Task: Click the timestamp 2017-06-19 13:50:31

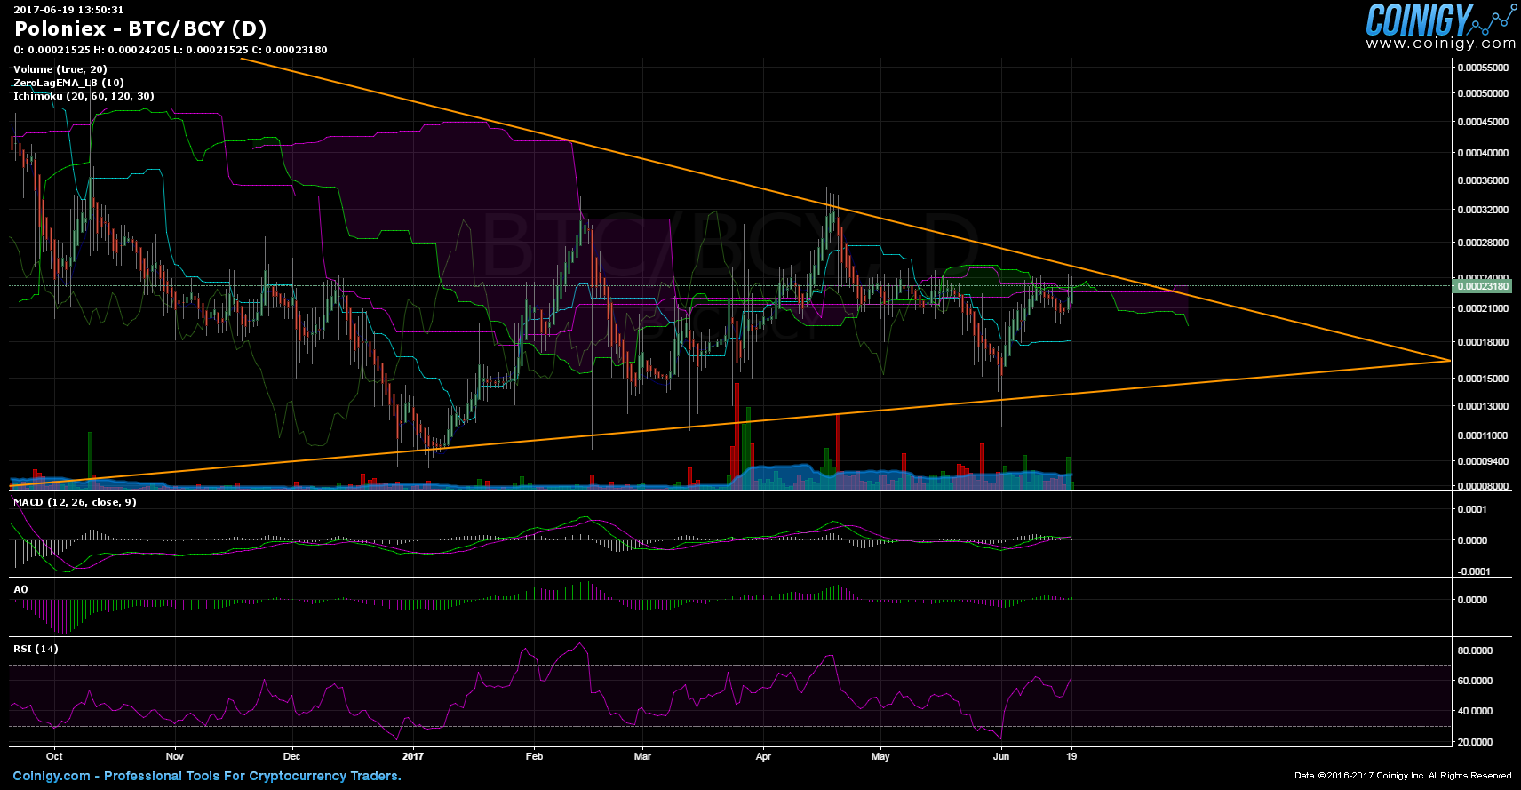Action: click(68, 10)
